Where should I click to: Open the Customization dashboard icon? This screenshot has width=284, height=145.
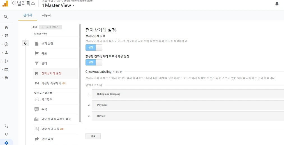6,36
